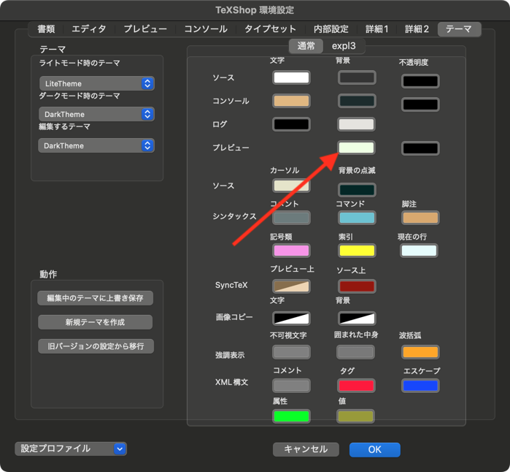Open the エスケープ blue color well
The image size is (510, 472).
[420, 386]
